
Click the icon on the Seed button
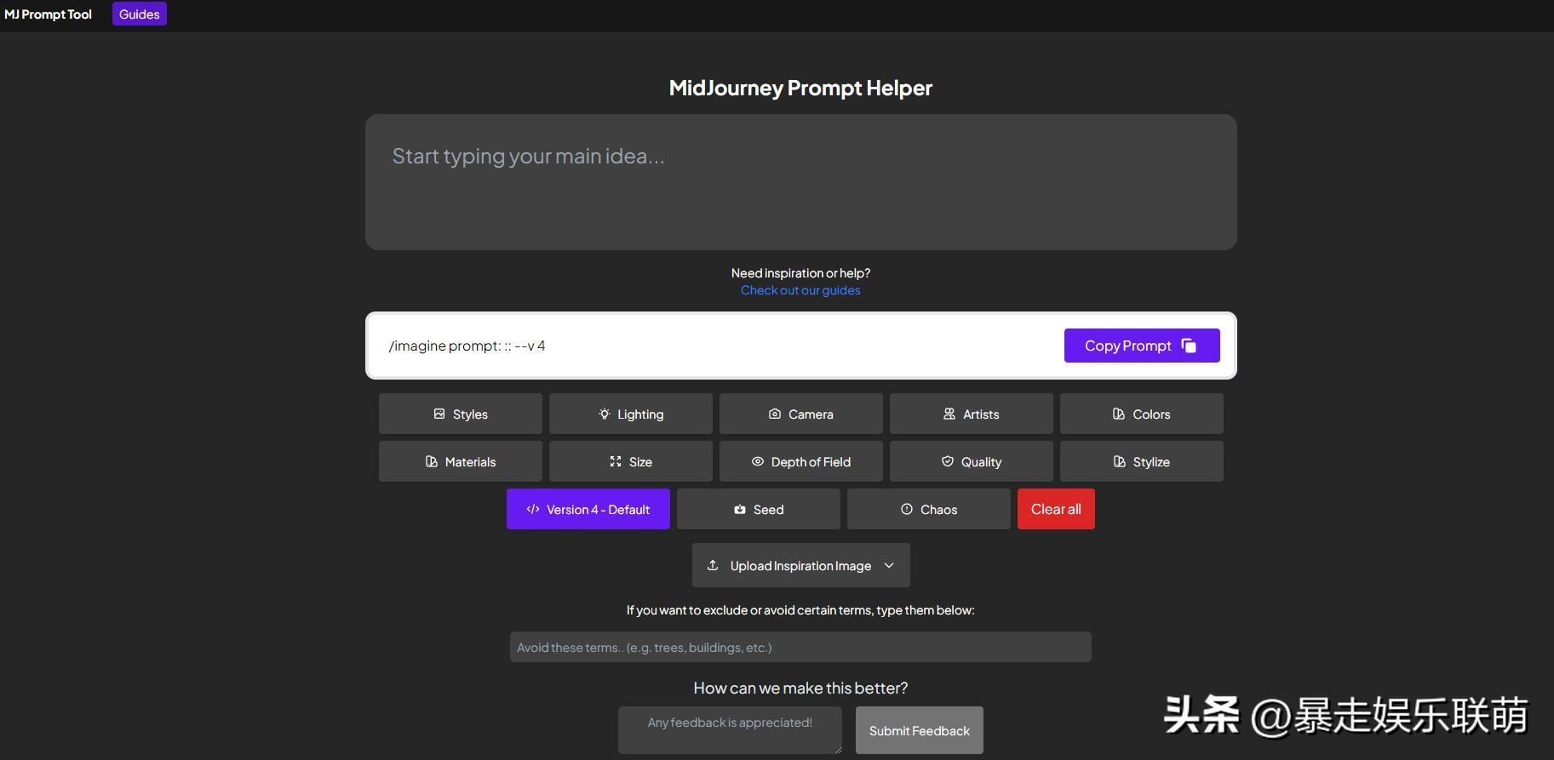[x=740, y=509]
